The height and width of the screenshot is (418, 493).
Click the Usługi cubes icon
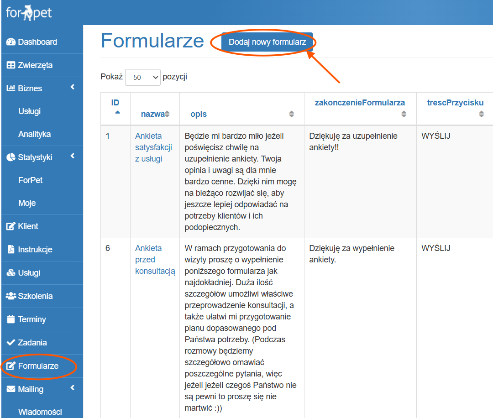click(x=10, y=272)
